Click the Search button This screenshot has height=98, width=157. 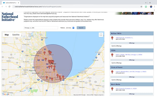tap(81, 28)
